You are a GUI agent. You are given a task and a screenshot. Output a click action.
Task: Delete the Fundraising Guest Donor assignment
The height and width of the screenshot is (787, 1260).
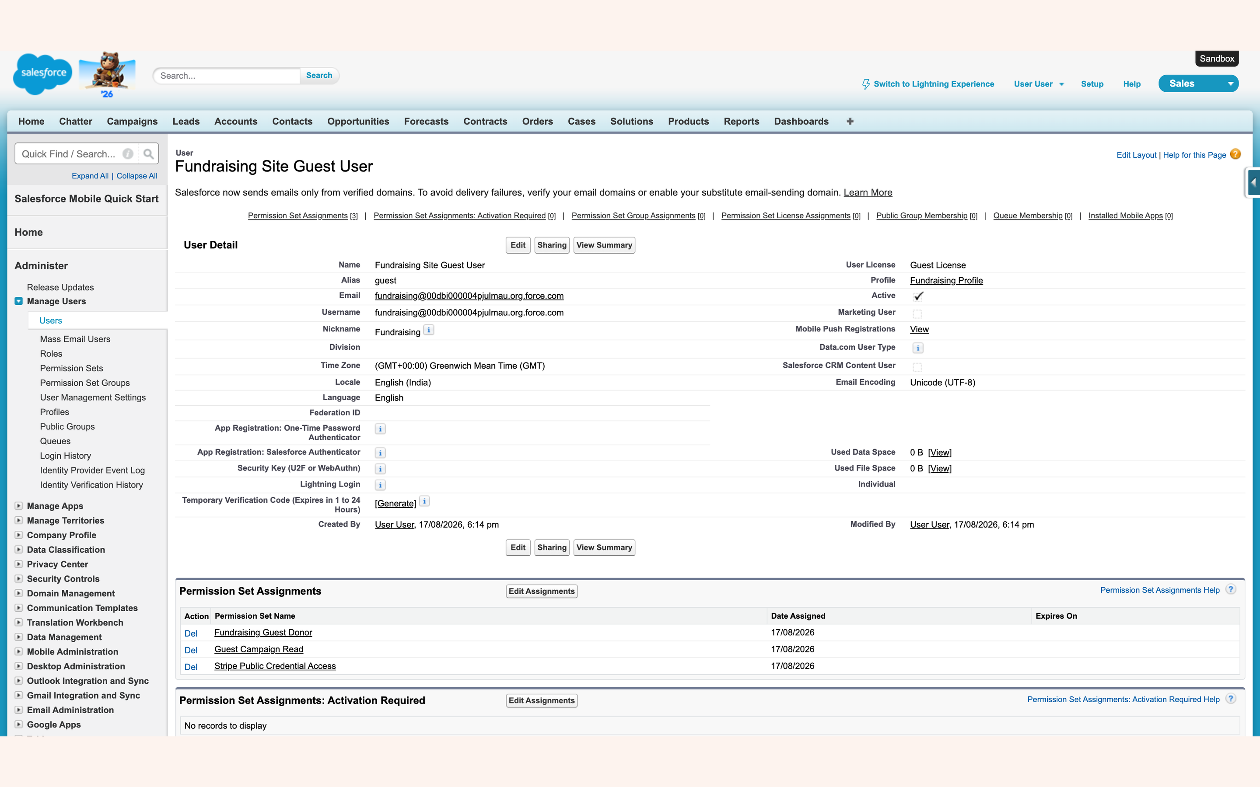191,634
